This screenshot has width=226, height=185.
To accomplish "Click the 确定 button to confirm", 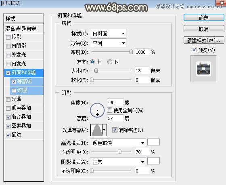I will point(204,18).
